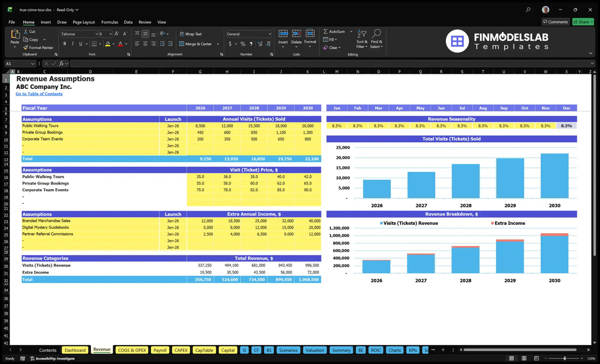Click the AutoSum sigma icon
This screenshot has width=600, height=364.
pyautogui.click(x=325, y=31)
